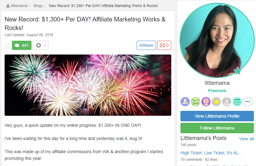Click the purple number 5 ribbon badge
Screen dimensions: 256x166
click(x=206, y=102)
